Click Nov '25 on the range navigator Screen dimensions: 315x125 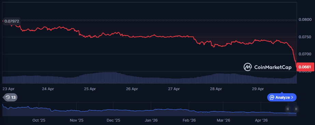[x=76, y=120]
